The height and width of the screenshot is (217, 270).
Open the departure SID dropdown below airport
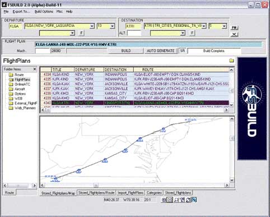[72, 33]
